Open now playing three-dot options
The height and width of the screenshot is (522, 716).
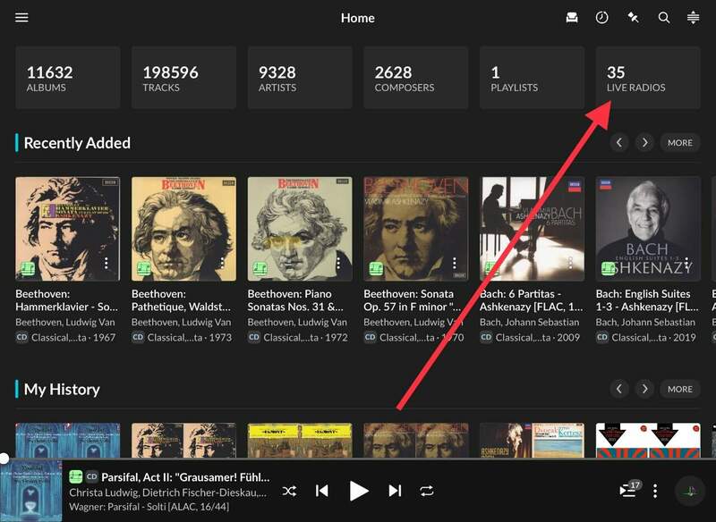pos(655,491)
